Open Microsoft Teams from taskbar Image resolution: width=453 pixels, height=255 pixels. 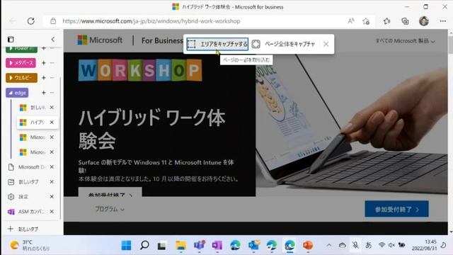pos(199,245)
